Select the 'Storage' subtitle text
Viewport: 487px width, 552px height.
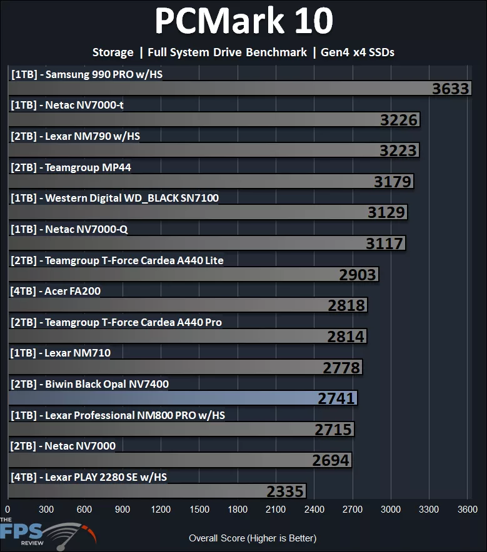113,52
